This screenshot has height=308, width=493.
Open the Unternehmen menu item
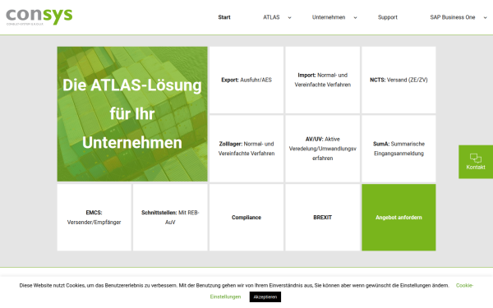pyautogui.click(x=329, y=17)
